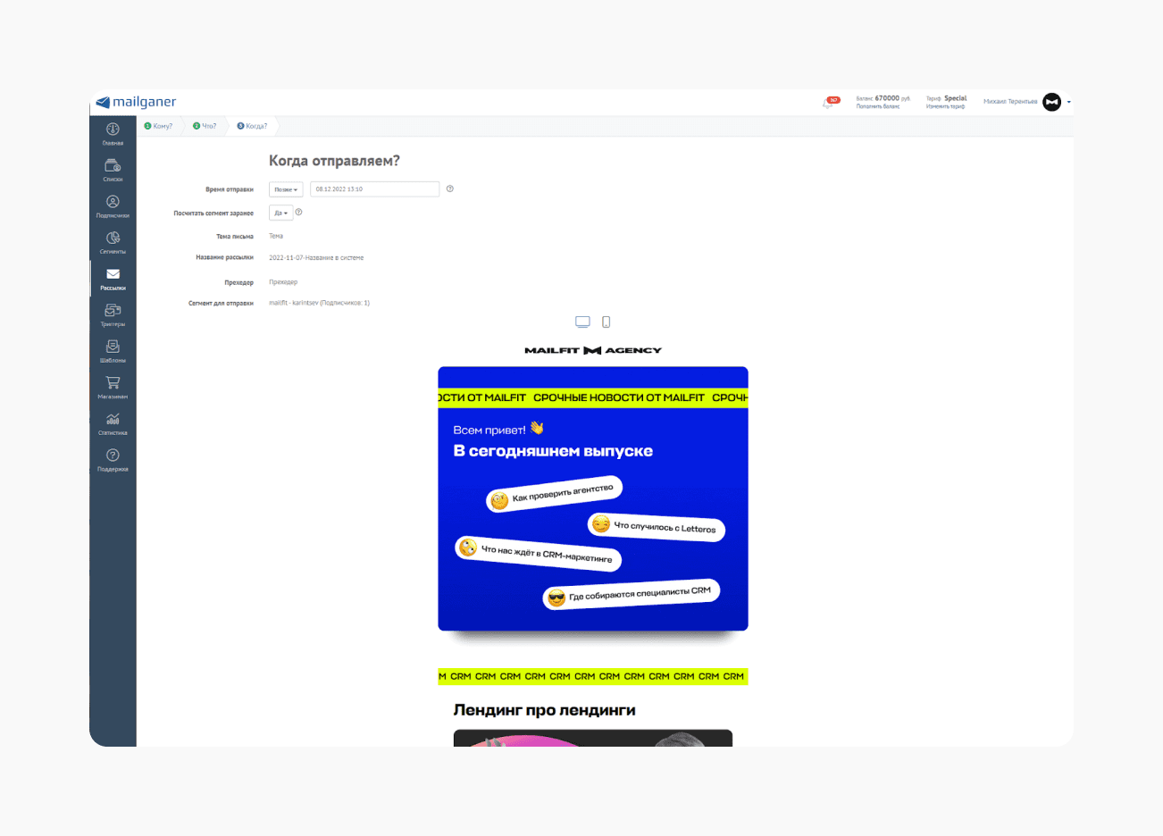
Task: Open the Статистика chart icon
Action: tap(113, 419)
